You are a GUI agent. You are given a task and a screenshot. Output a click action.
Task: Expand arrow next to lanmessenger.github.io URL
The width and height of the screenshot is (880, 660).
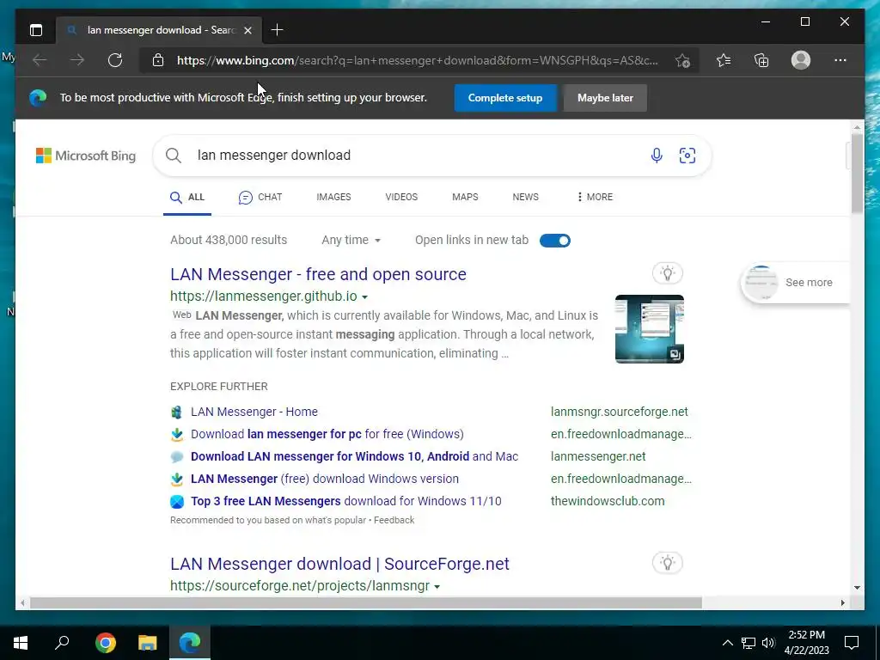coord(364,296)
